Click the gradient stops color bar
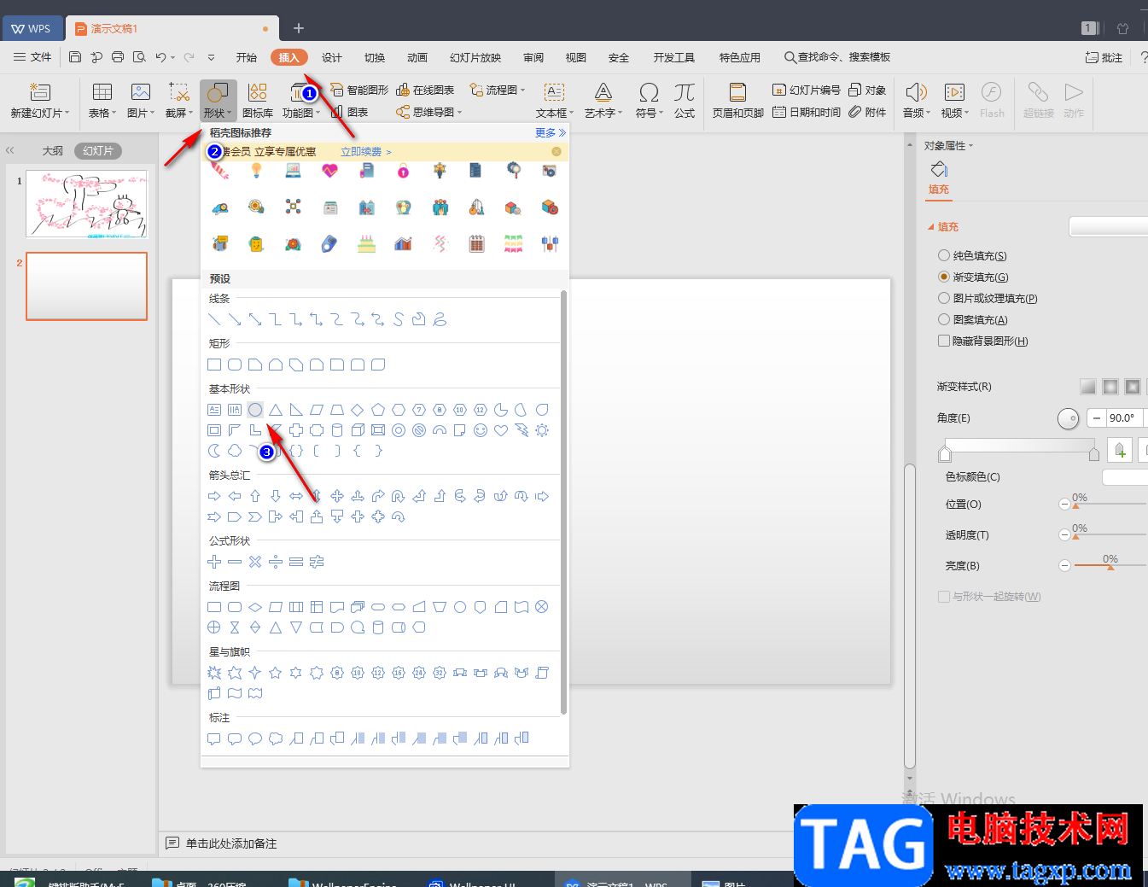Screen dimensions: 1148x887 pos(1020,445)
